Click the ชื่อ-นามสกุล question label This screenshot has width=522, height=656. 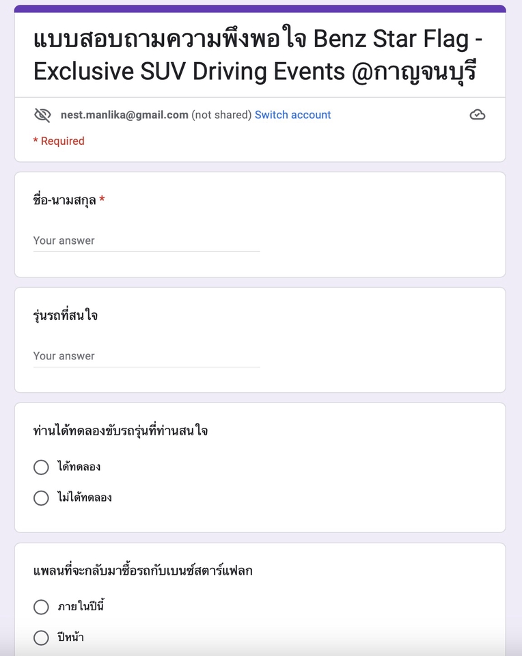[x=65, y=200]
